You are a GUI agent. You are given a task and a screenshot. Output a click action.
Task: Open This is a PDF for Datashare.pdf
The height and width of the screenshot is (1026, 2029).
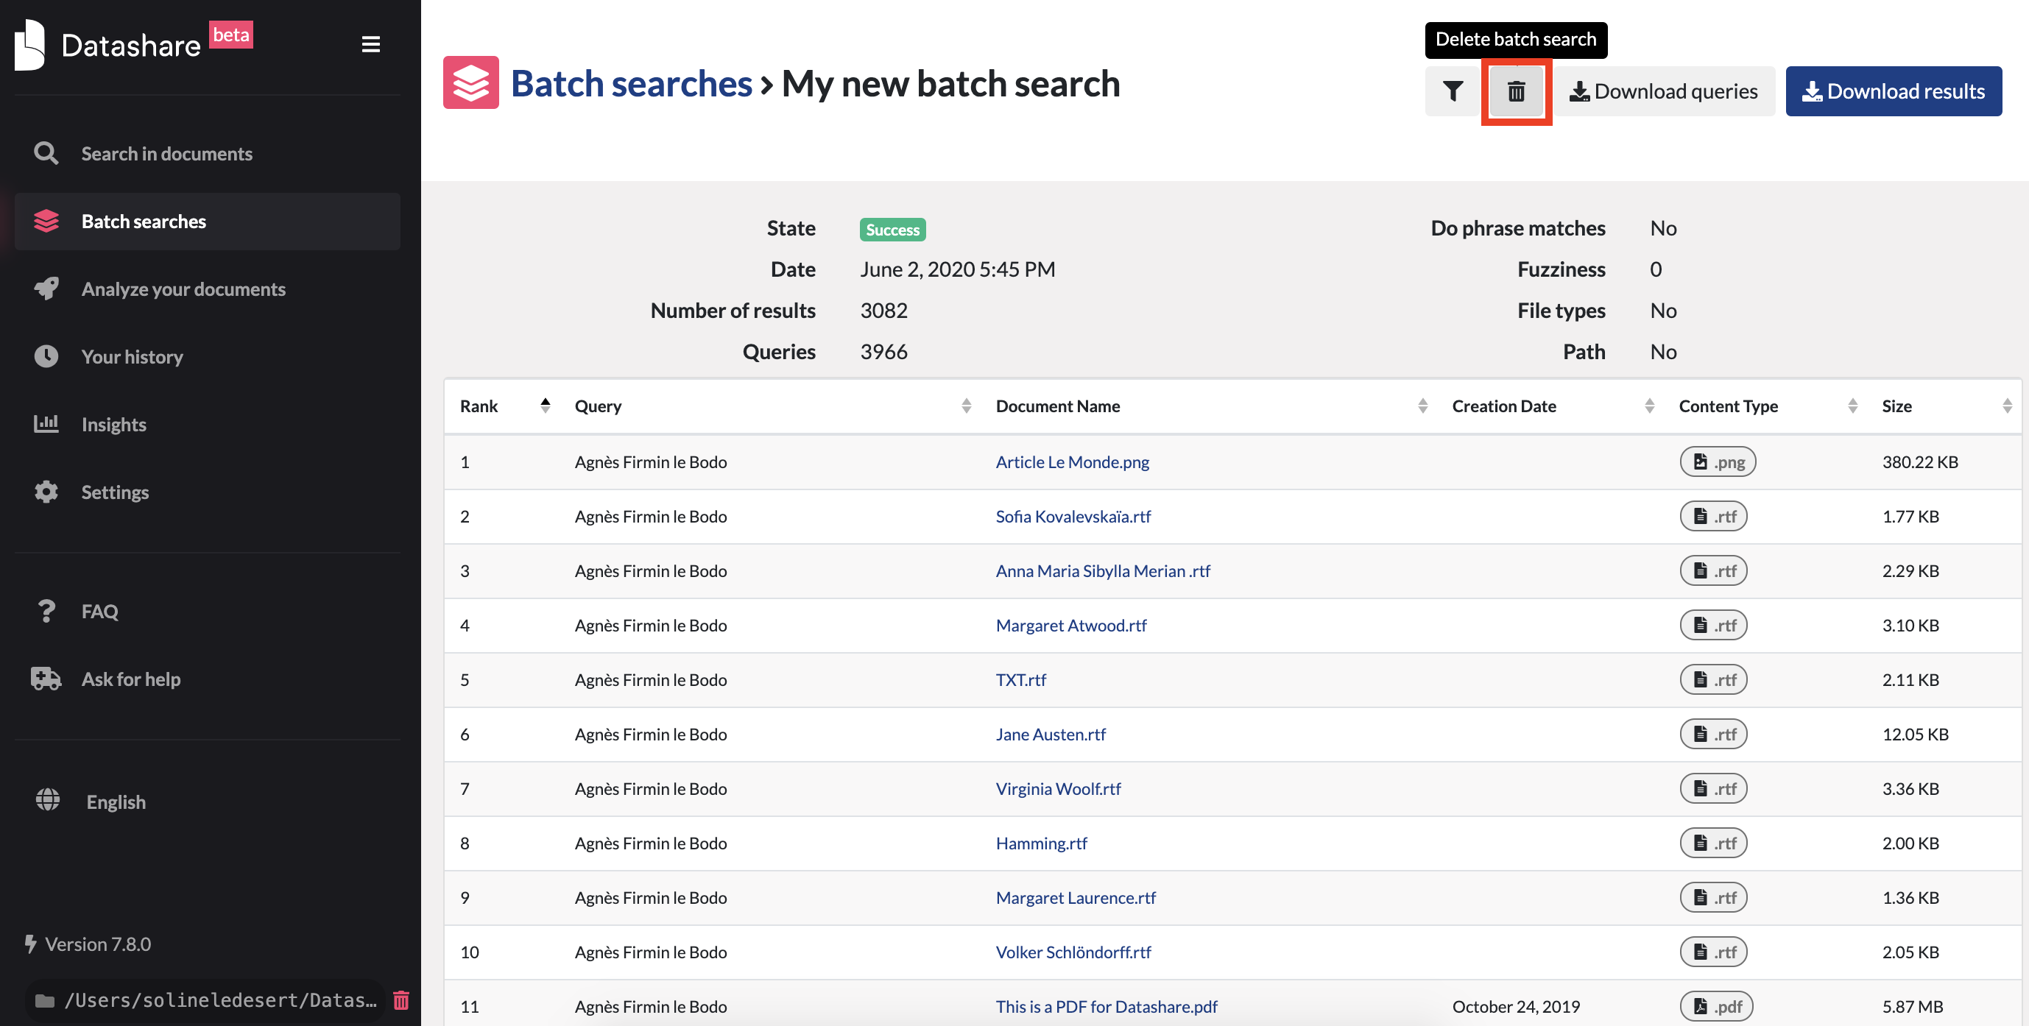[x=1106, y=1005]
